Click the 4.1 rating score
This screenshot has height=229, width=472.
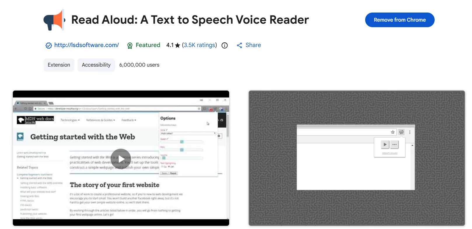(x=170, y=45)
